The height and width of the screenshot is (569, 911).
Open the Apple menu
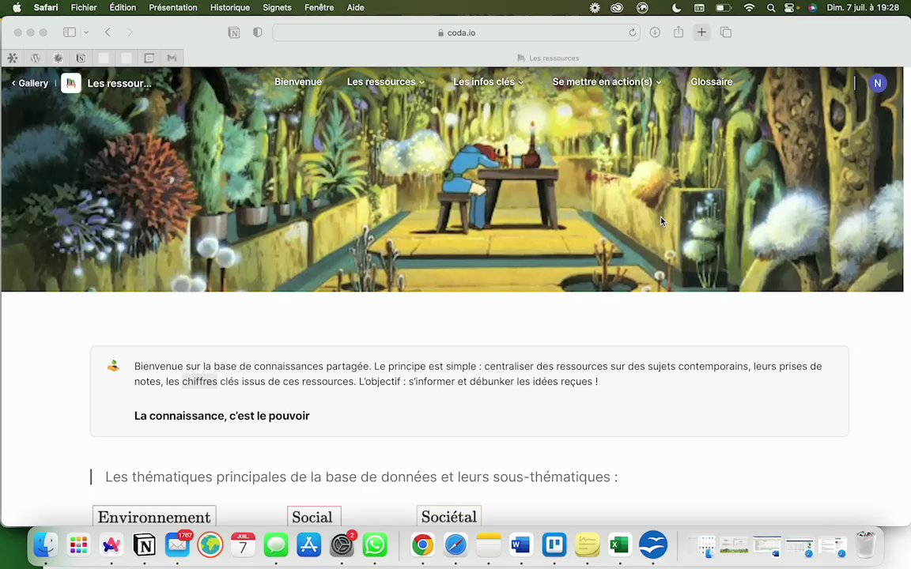(17, 8)
